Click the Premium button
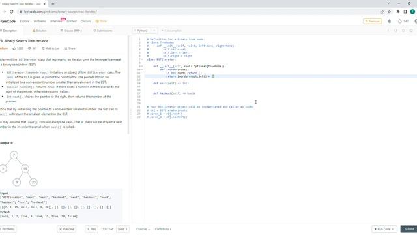The width and height of the screenshot is (417, 235). tap(372, 21)
